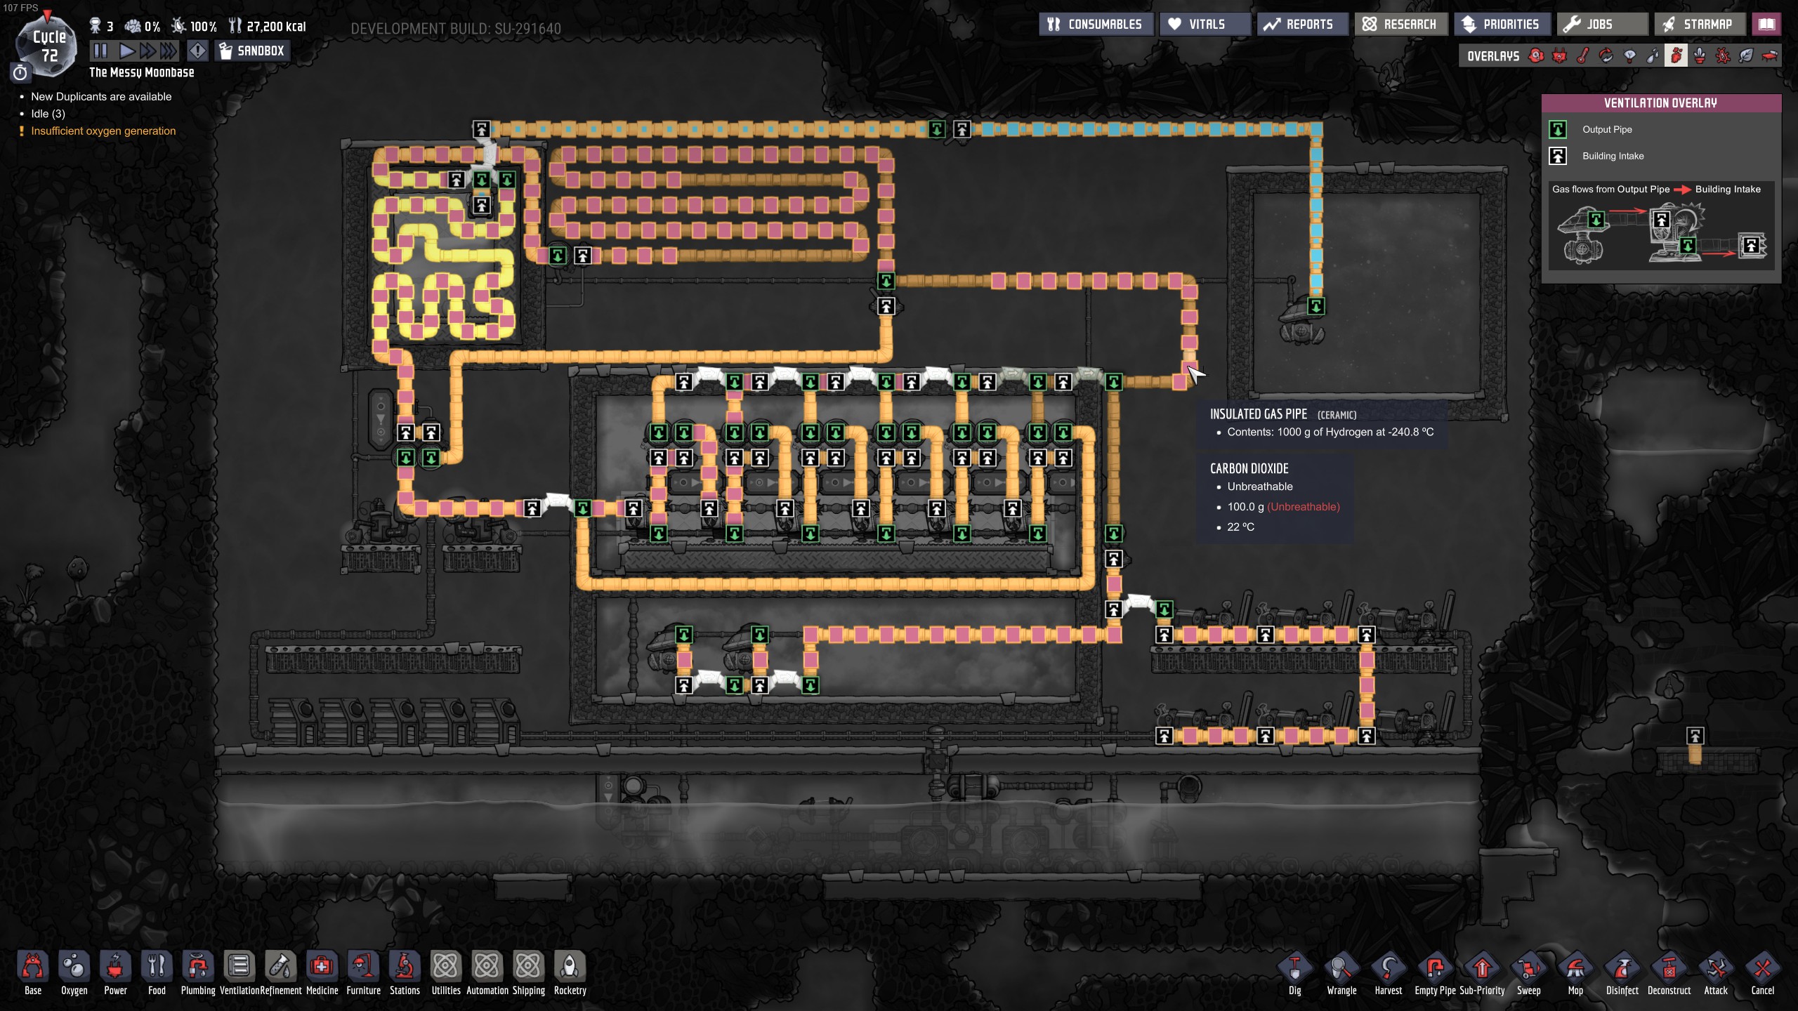Screen dimensions: 1798x1011
Task: Toggle the Temperature overlay
Action: tap(1582, 56)
